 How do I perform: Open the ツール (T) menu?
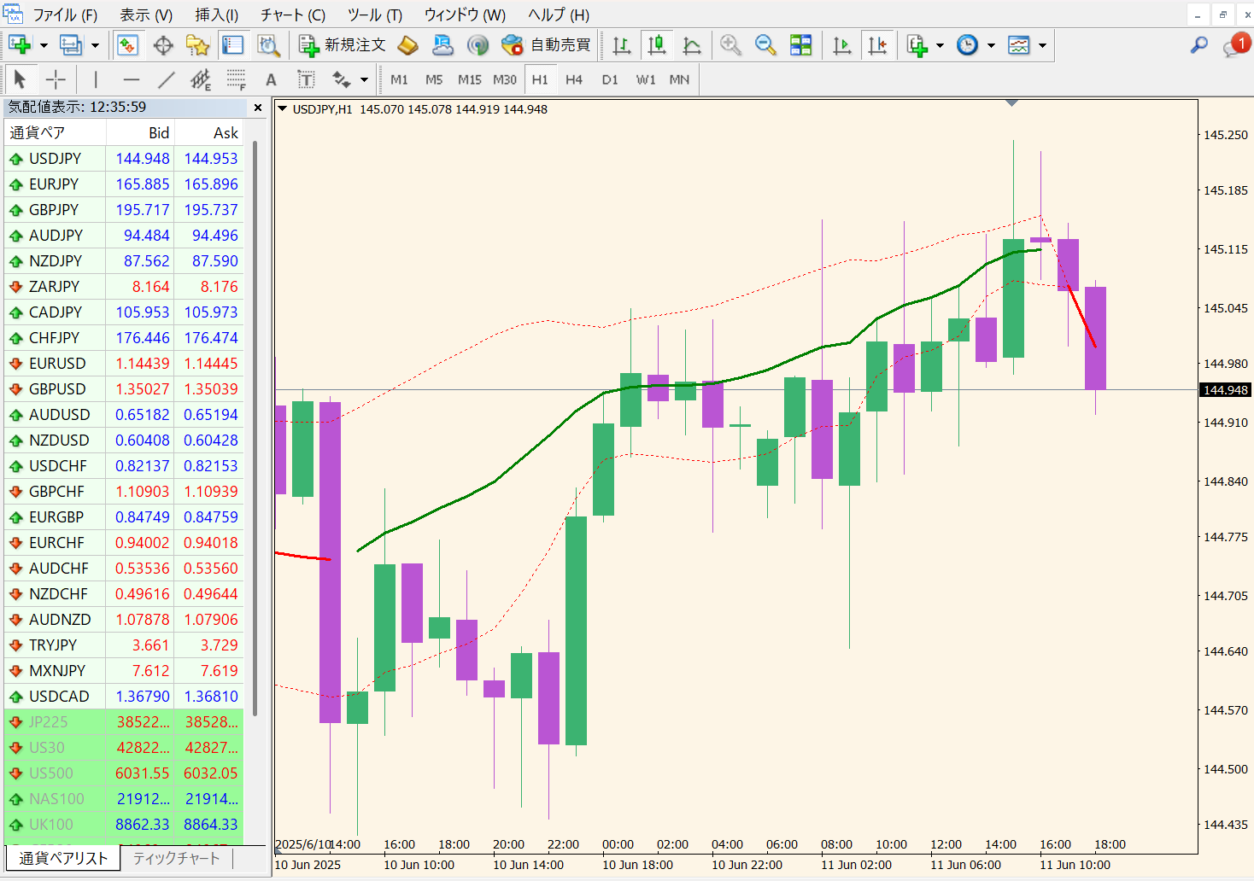coord(375,15)
